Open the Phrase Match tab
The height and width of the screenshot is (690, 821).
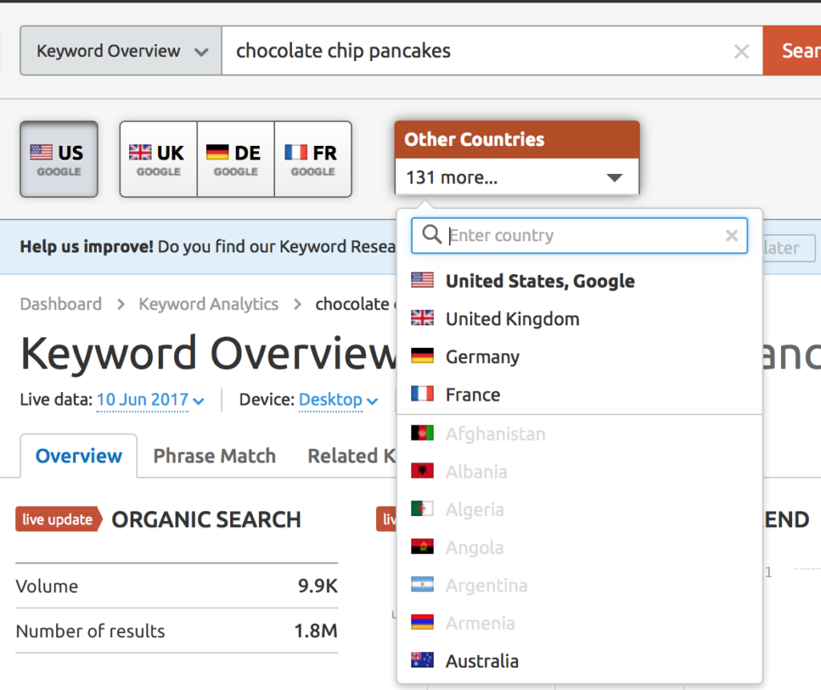(214, 456)
